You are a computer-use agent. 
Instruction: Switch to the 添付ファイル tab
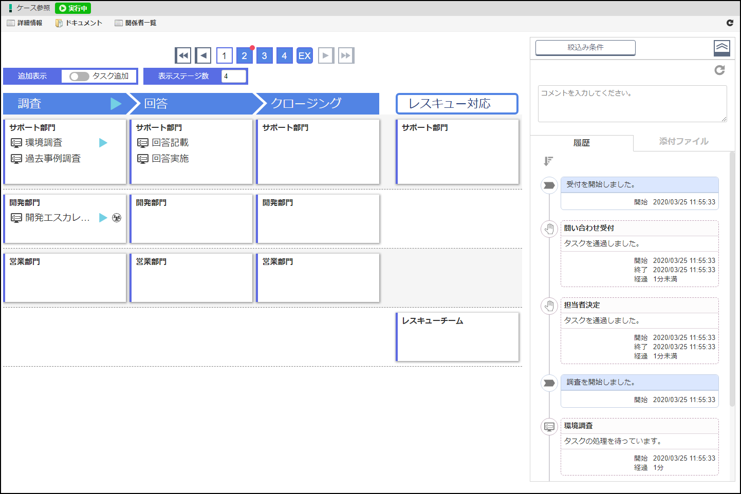(x=683, y=142)
